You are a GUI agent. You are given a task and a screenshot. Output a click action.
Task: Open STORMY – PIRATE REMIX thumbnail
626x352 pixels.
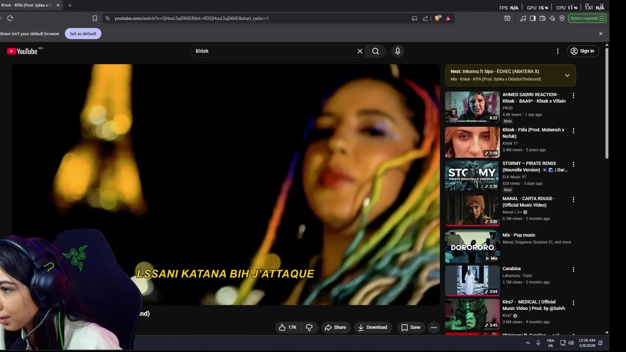[x=472, y=176]
